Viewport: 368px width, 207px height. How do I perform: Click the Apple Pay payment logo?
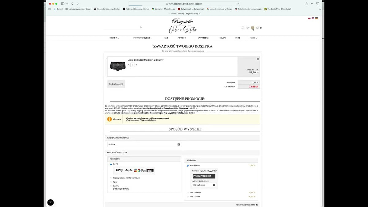tap(119, 170)
